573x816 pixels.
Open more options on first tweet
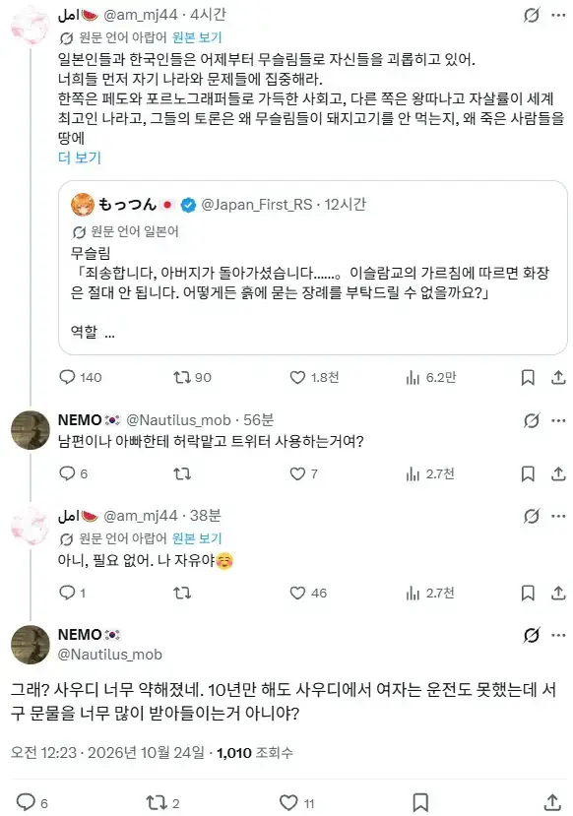click(x=558, y=15)
